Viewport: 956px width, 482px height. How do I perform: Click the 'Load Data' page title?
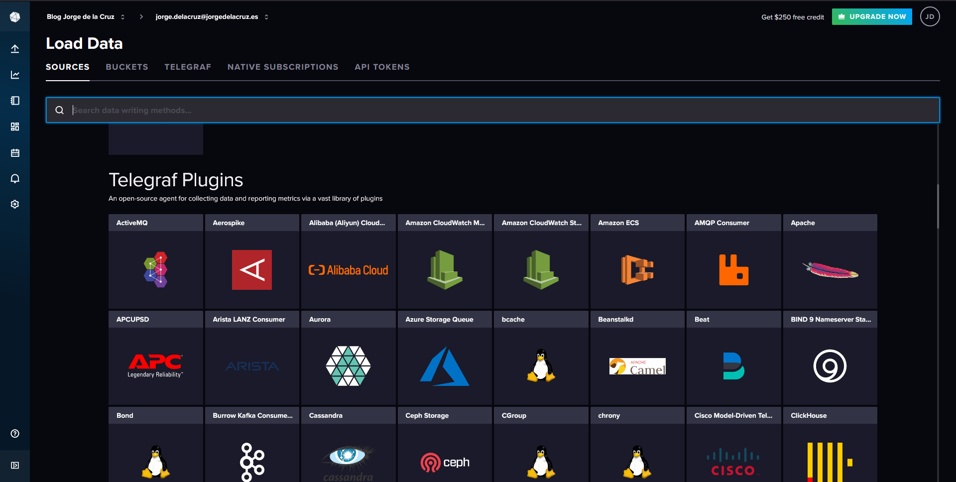point(84,43)
